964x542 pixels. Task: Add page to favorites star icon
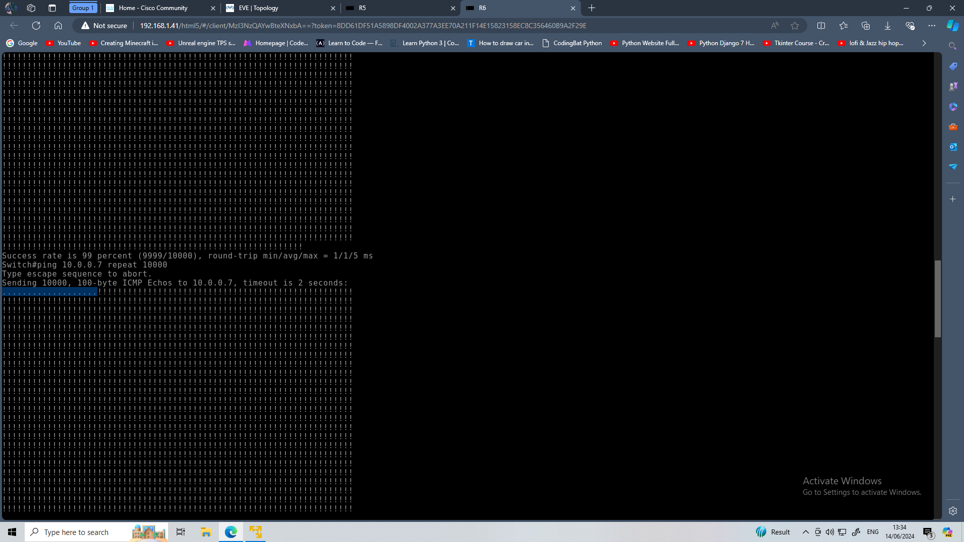[x=795, y=26]
